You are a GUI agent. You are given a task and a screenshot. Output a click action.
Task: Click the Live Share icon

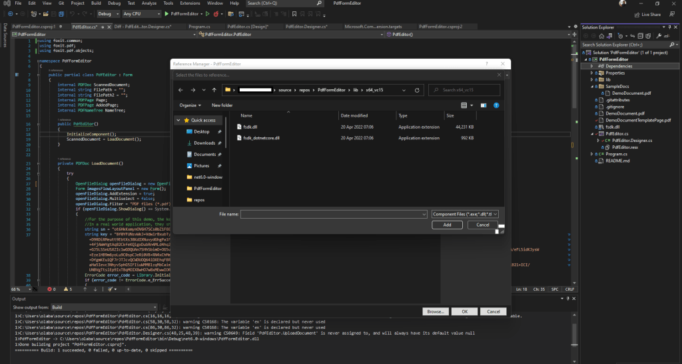coord(637,15)
